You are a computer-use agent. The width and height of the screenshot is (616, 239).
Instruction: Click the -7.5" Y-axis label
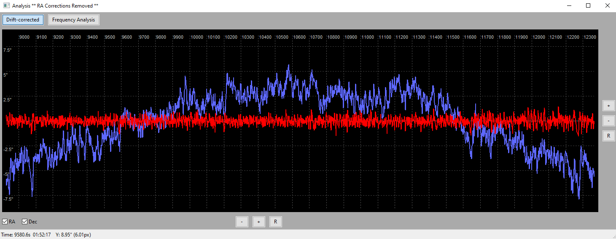point(8,199)
